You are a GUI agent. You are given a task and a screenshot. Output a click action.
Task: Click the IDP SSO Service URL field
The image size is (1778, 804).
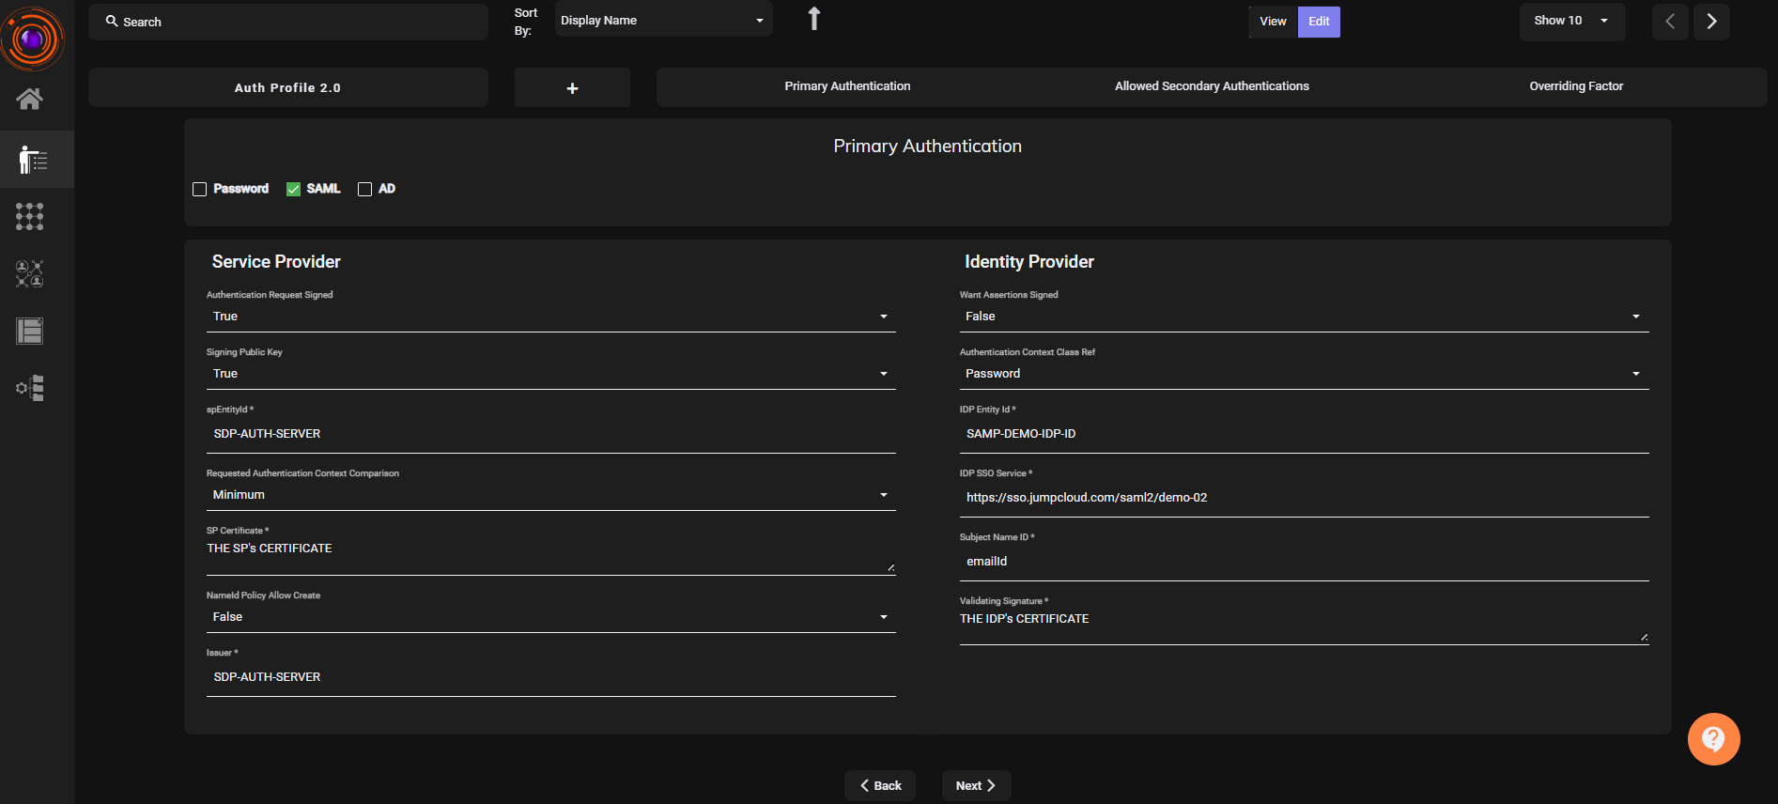point(1304,498)
